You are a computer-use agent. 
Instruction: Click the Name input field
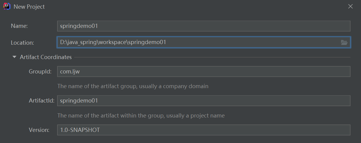tap(204, 26)
